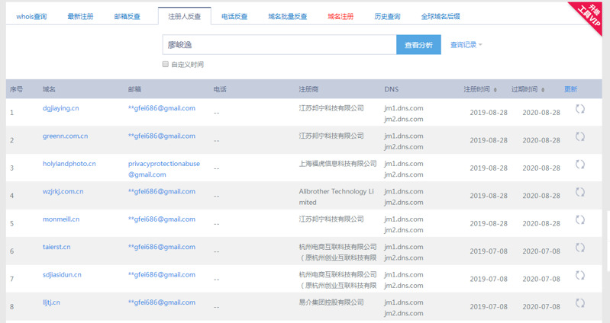The height and width of the screenshot is (323, 610).
Task: Expand the 查询记录 dropdown
Action: 466,45
